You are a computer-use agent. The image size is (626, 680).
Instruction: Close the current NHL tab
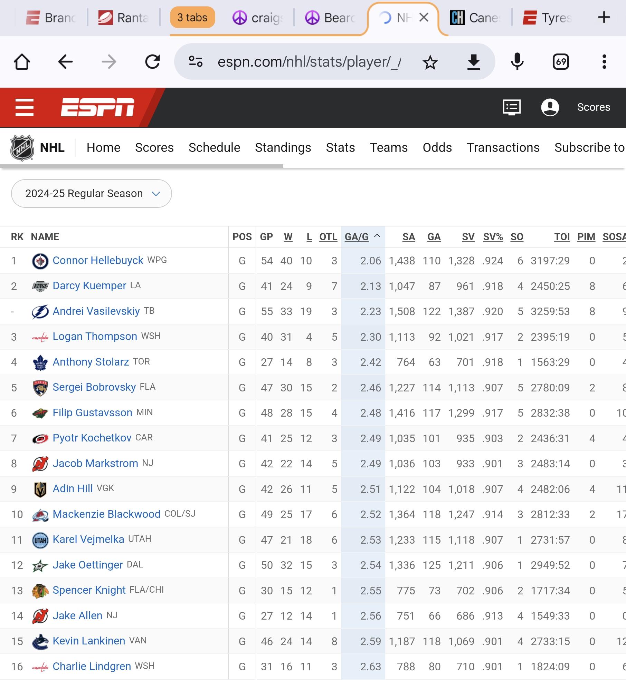click(424, 17)
